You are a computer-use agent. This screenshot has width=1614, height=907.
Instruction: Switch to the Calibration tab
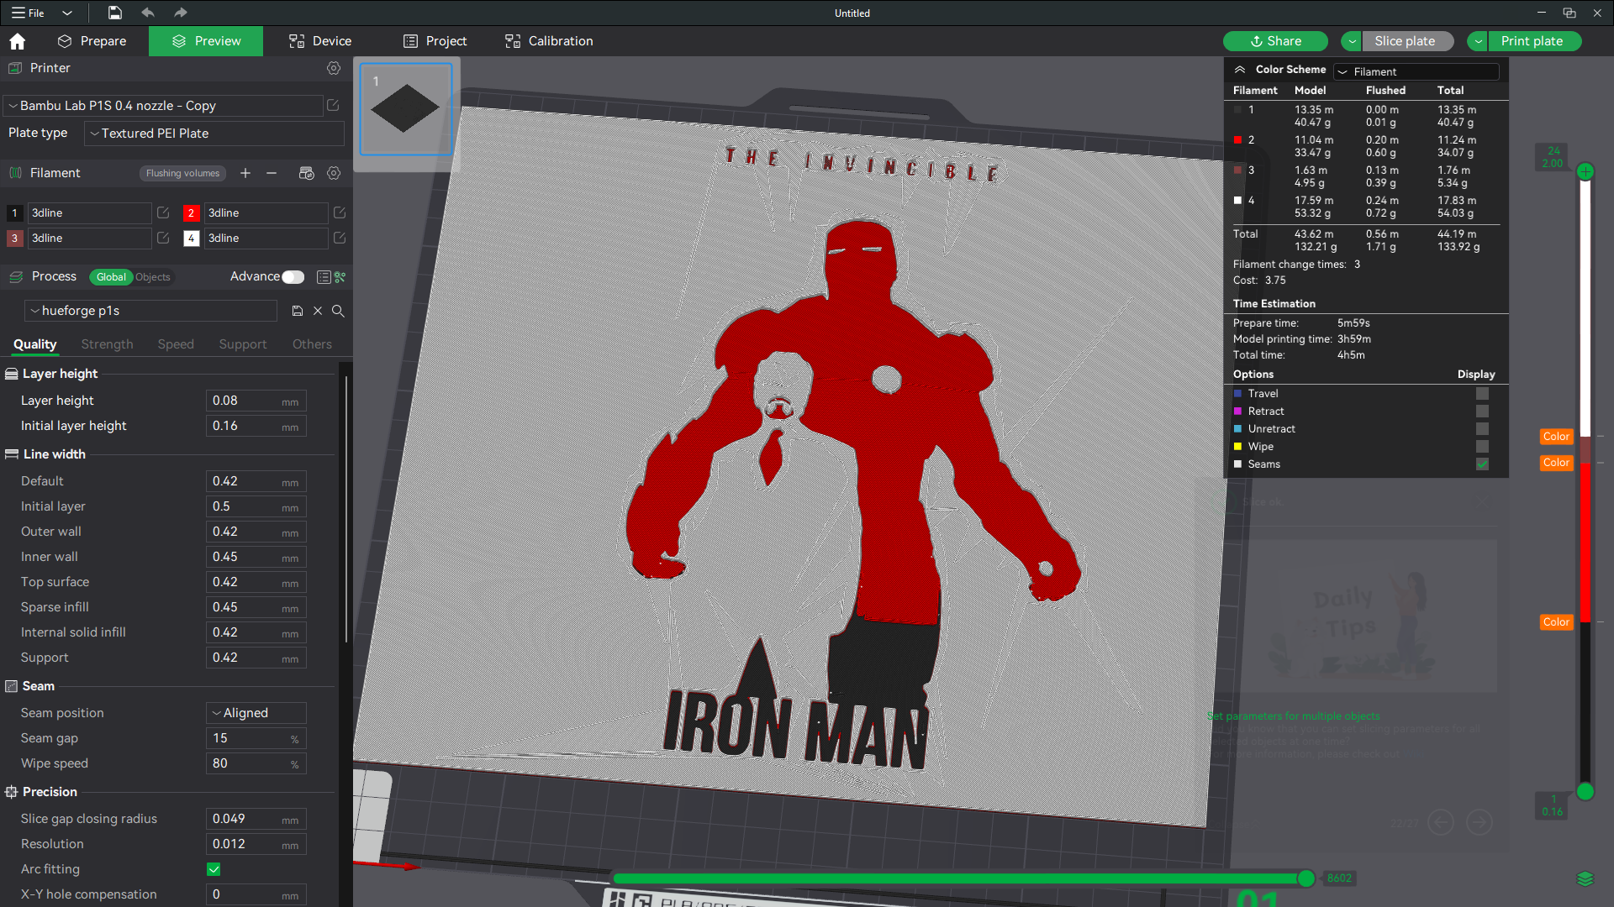tap(549, 41)
